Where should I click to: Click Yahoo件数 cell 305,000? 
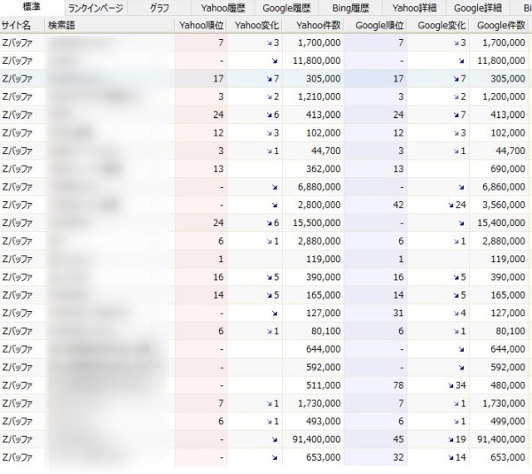pos(313,79)
